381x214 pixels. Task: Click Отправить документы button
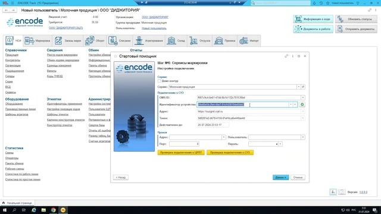coord(356,29)
